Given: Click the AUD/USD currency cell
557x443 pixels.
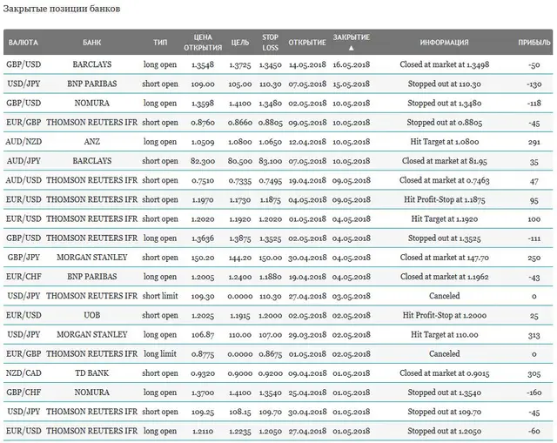Looking at the screenshot, I should [x=23, y=180].
